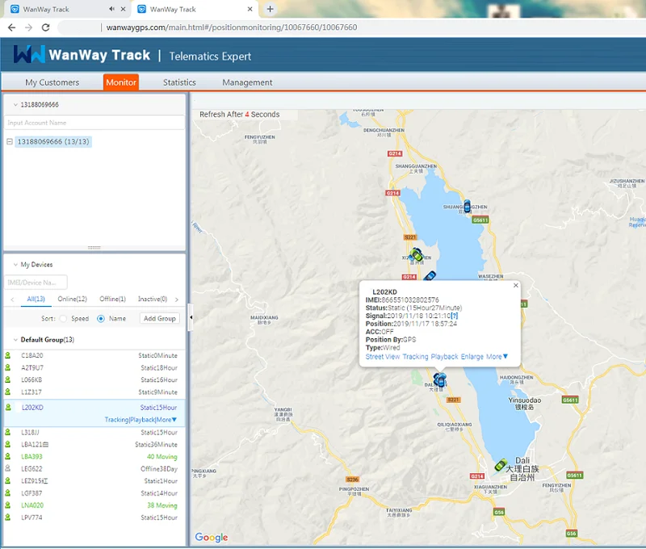Show All(13) devices filter
This screenshot has height=549, width=646.
click(x=36, y=299)
